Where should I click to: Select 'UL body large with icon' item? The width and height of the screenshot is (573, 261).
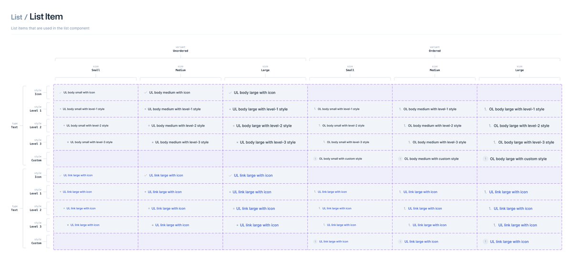pyautogui.click(x=255, y=93)
